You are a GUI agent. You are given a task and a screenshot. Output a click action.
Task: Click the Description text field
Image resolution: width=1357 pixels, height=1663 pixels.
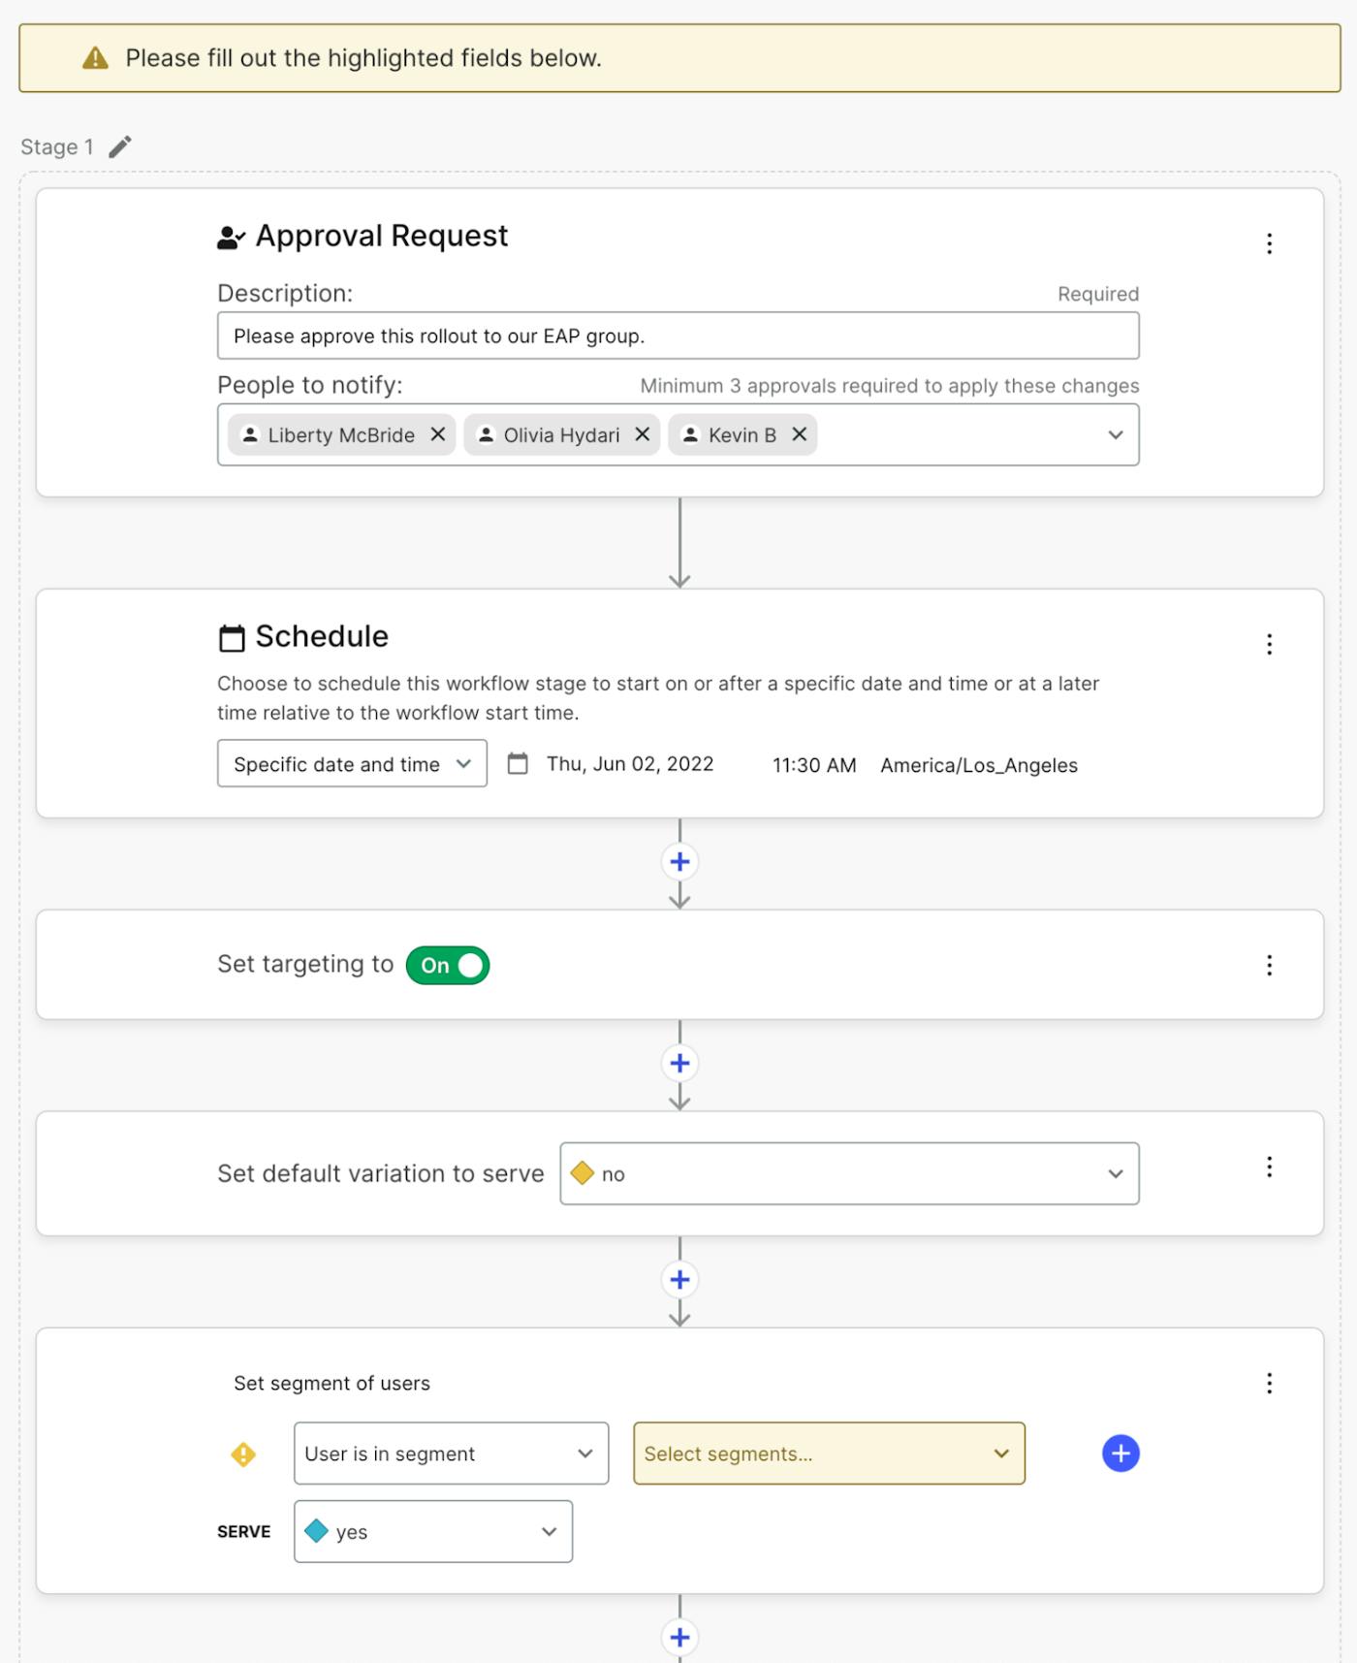coord(678,336)
